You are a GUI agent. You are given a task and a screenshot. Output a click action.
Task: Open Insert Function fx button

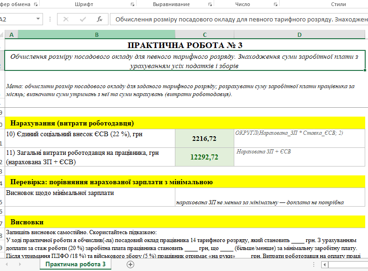coord(100,19)
